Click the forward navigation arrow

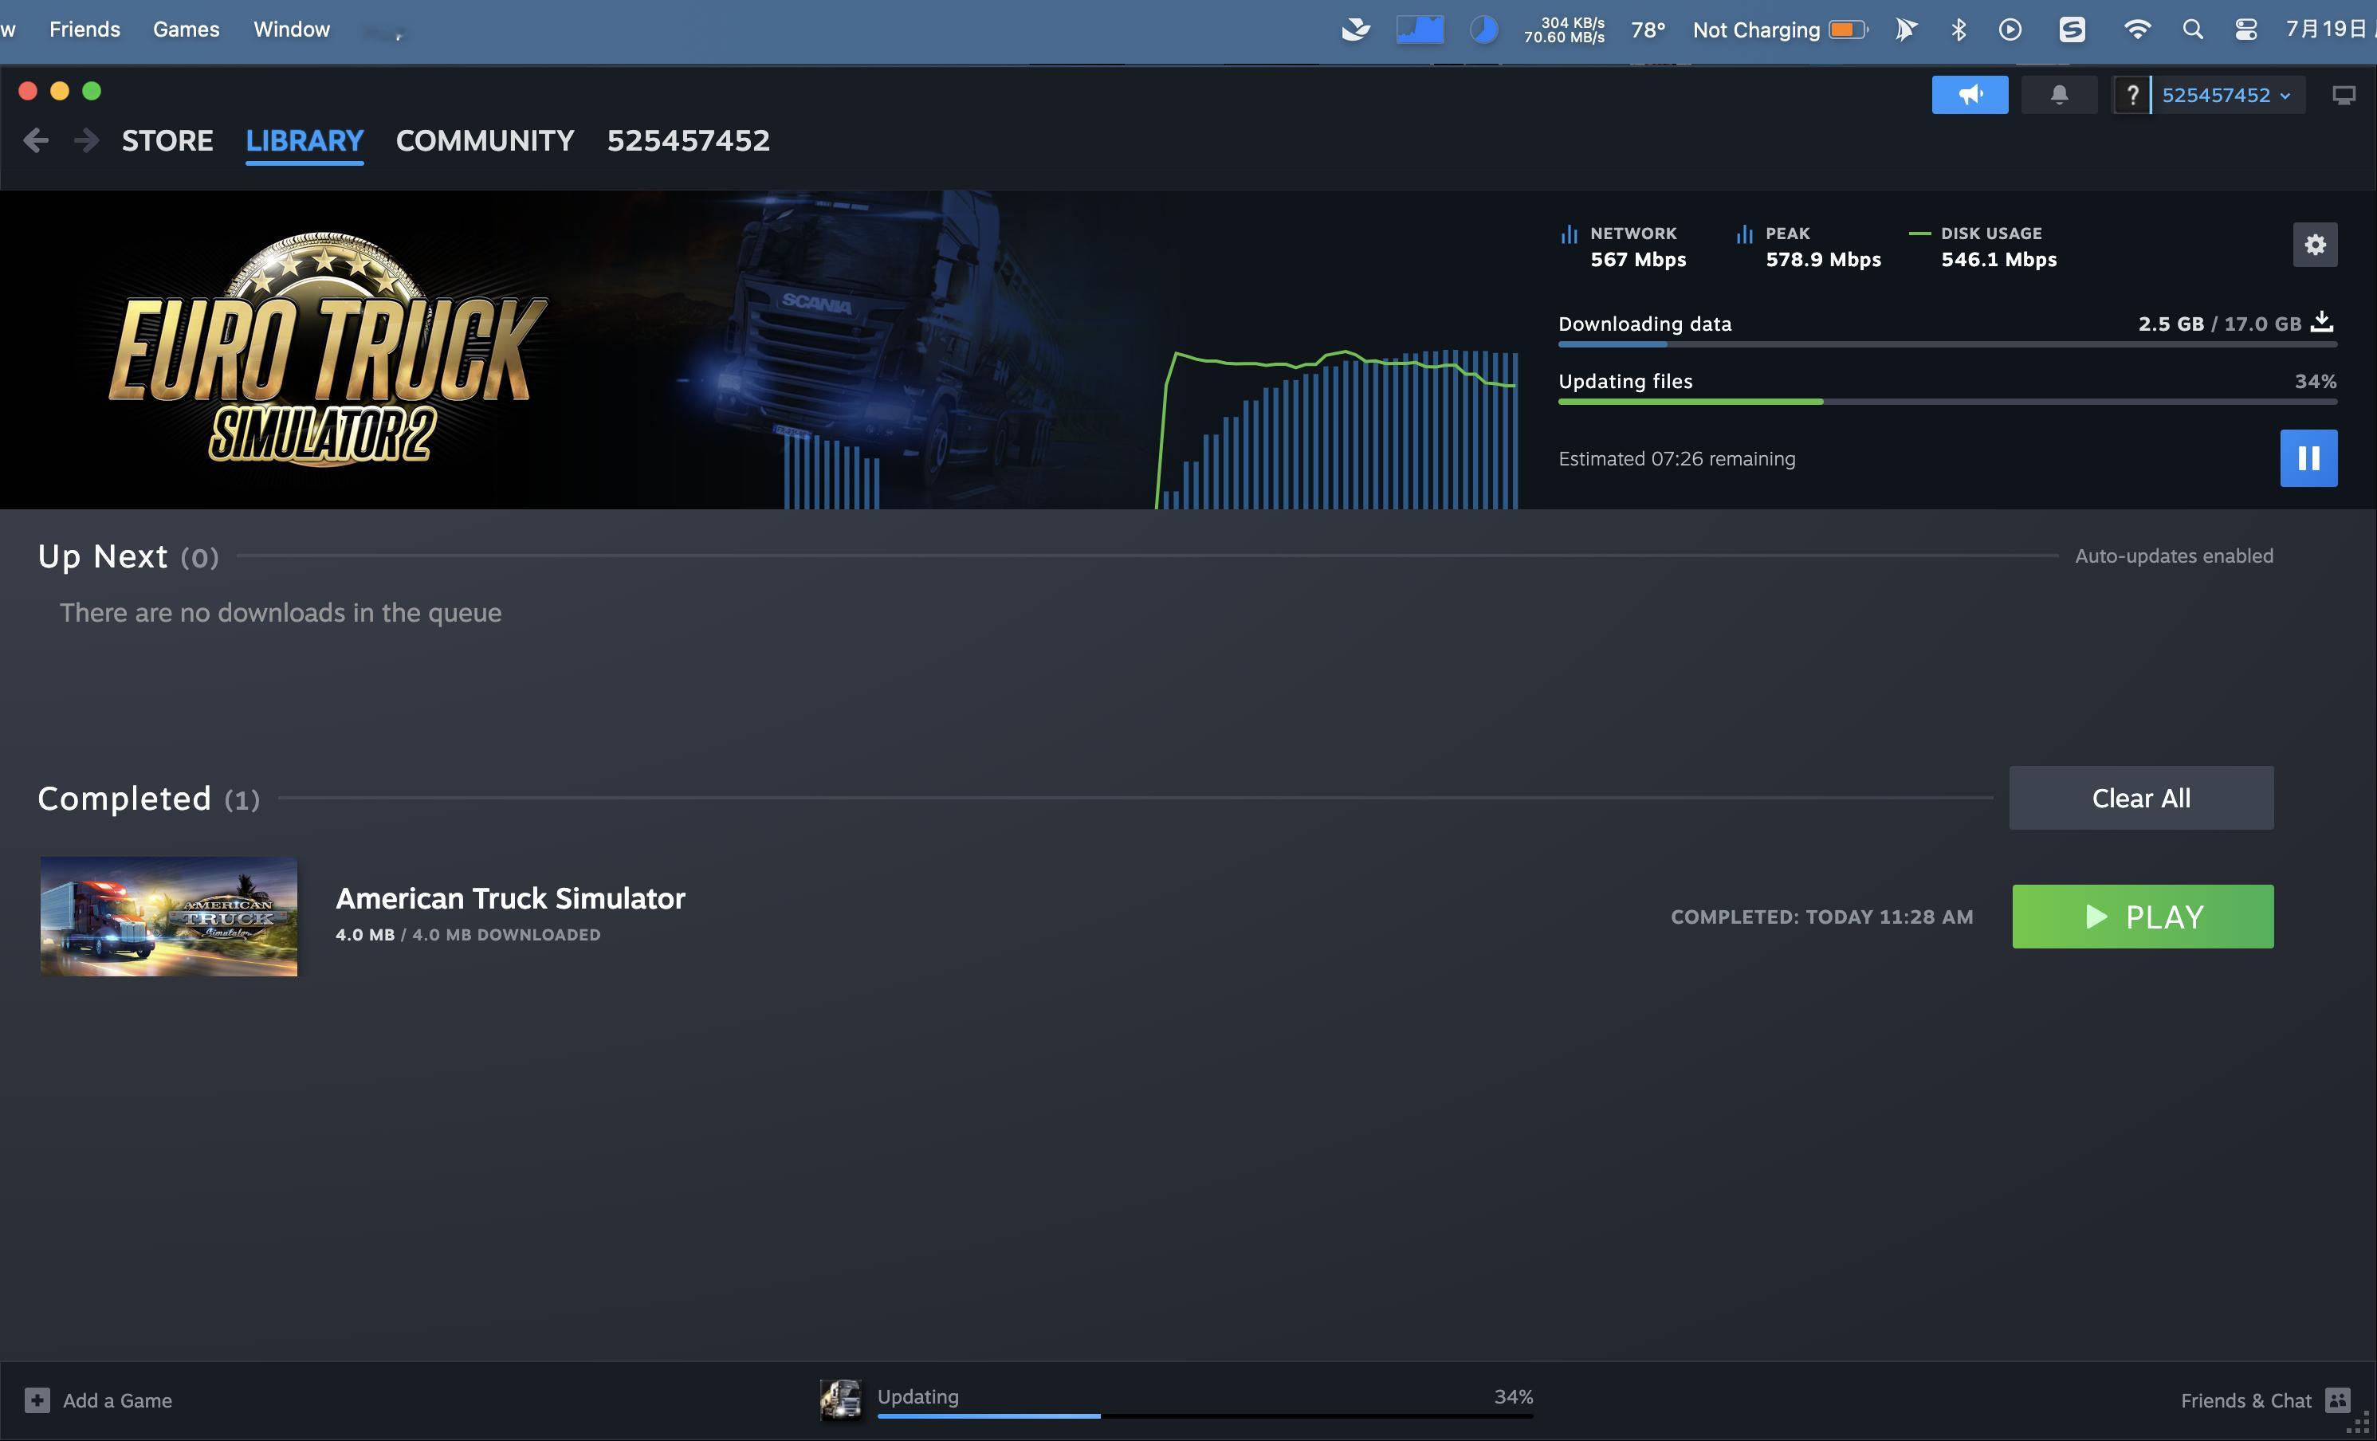pyautogui.click(x=86, y=141)
